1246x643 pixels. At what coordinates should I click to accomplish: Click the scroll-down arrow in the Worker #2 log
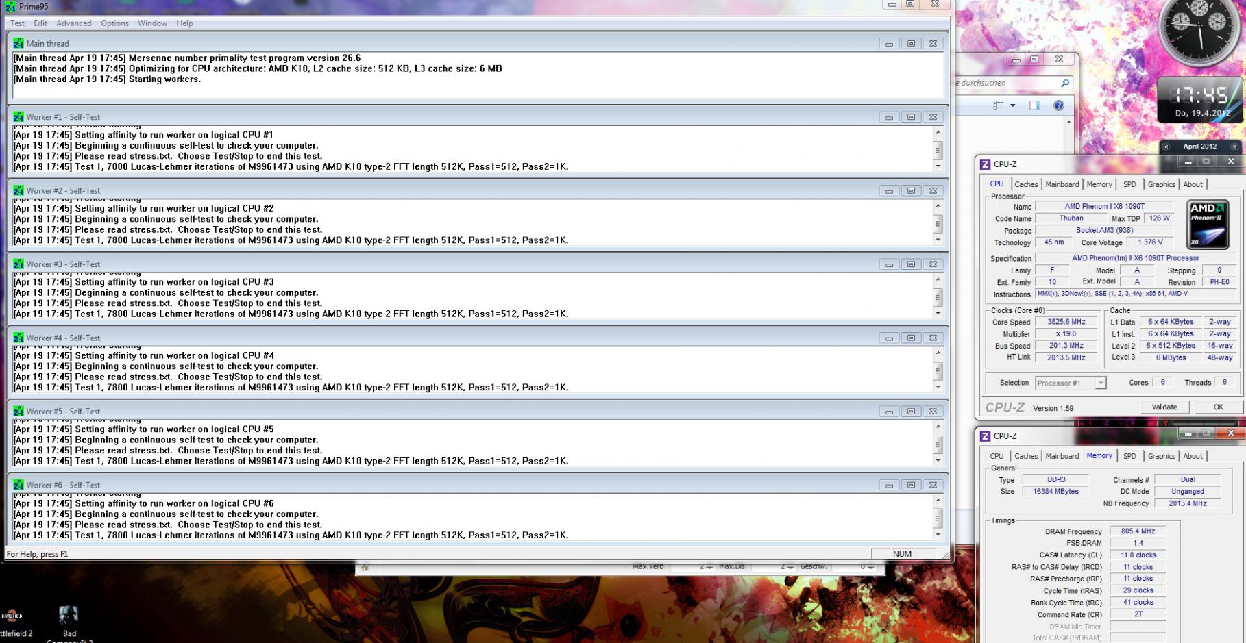click(x=938, y=240)
